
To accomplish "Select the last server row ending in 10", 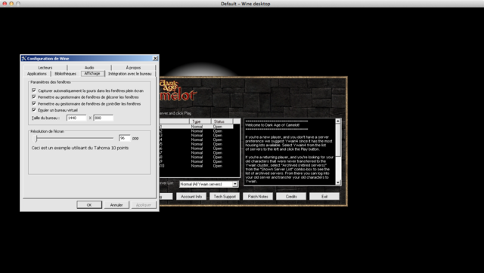I will (x=197, y=166).
